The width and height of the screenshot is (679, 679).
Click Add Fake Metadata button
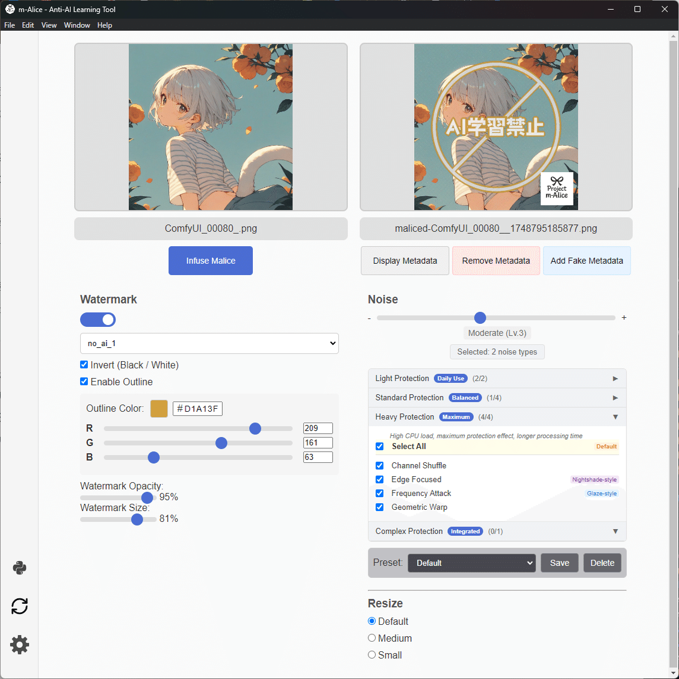click(x=587, y=261)
